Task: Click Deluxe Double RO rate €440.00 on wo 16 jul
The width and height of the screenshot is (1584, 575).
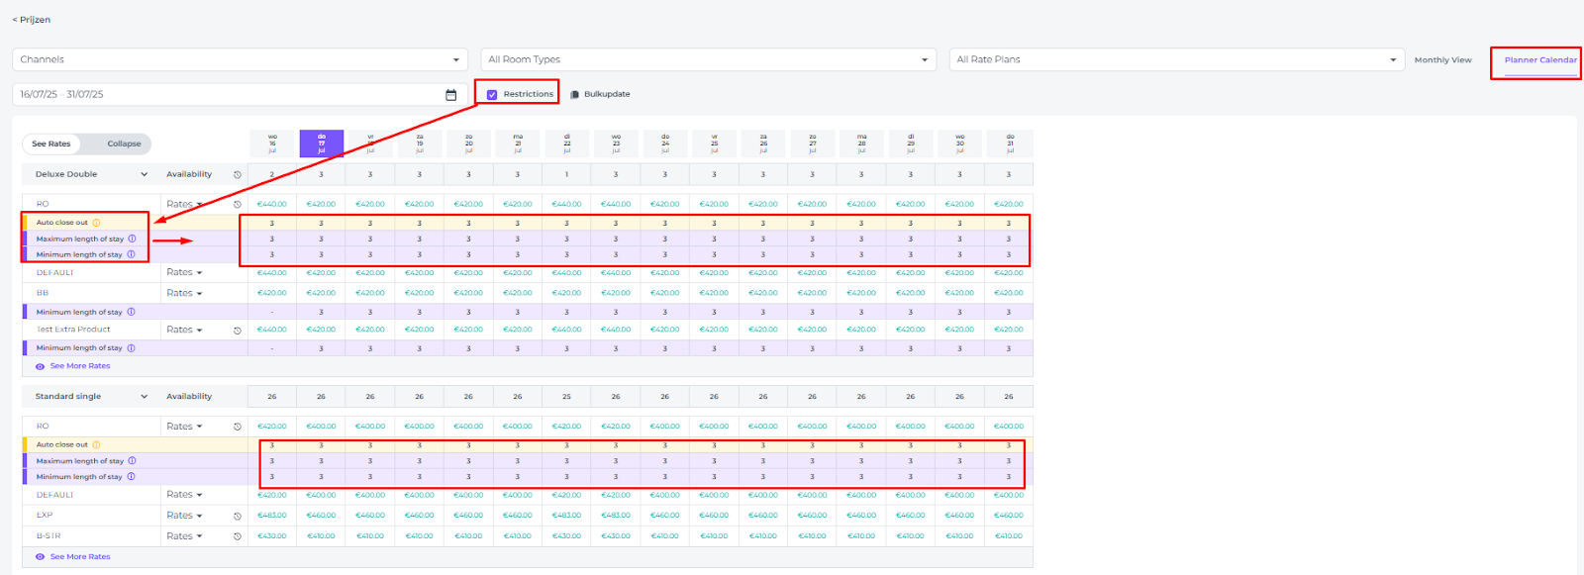Action: pyautogui.click(x=272, y=205)
